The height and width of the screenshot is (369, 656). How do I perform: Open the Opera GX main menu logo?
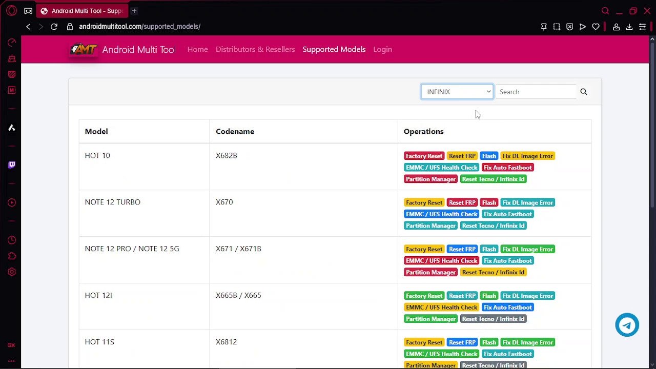pyautogui.click(x=11, y=11)
